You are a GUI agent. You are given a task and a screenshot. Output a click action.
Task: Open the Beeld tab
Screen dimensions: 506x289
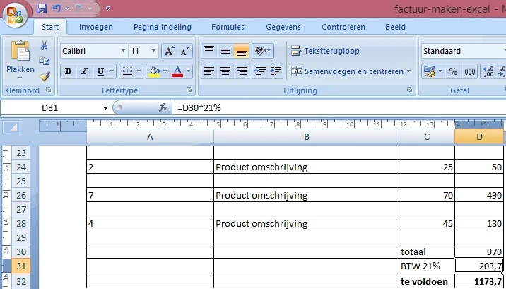pos(395,27)
